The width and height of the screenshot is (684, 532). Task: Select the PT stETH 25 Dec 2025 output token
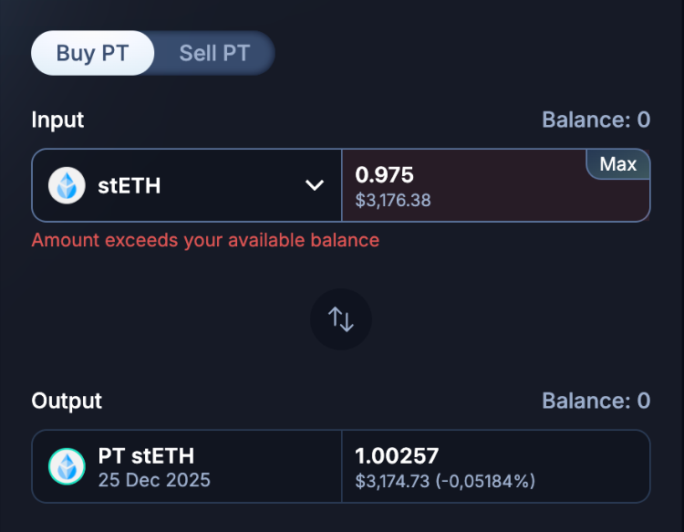(187, 466)
